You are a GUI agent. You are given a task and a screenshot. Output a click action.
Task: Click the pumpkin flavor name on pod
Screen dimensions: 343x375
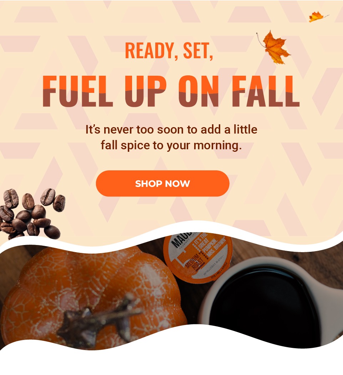[210, 245]
